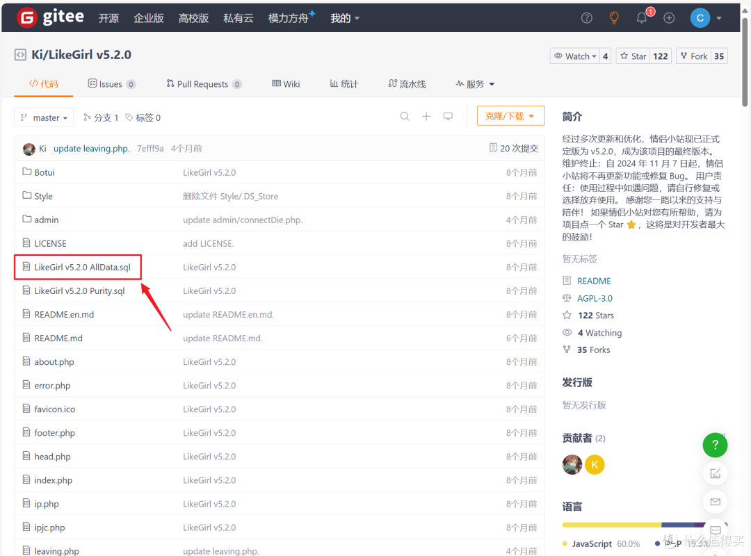The image size is (751, 556).
Task: Star the repository
Action: click(633, 56)
